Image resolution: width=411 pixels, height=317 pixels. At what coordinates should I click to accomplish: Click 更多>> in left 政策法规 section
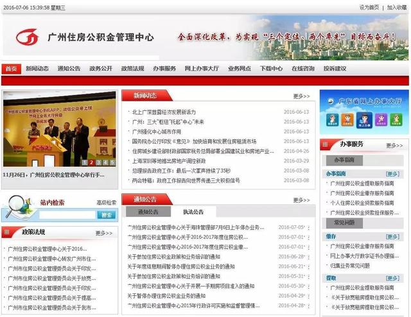[x=104, y=233]
